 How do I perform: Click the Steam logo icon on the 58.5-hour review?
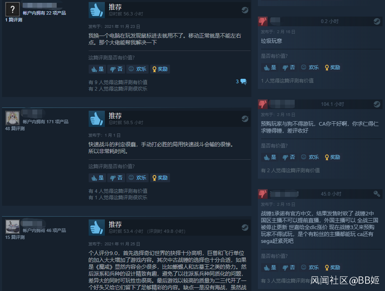[x=245, y=119]
